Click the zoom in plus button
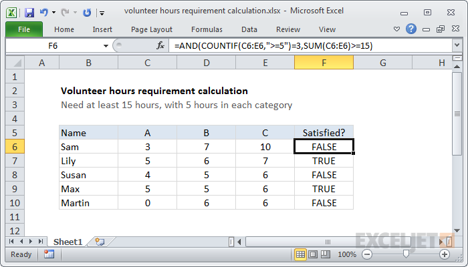The image size is (468, 267). [x=445, y=254]
